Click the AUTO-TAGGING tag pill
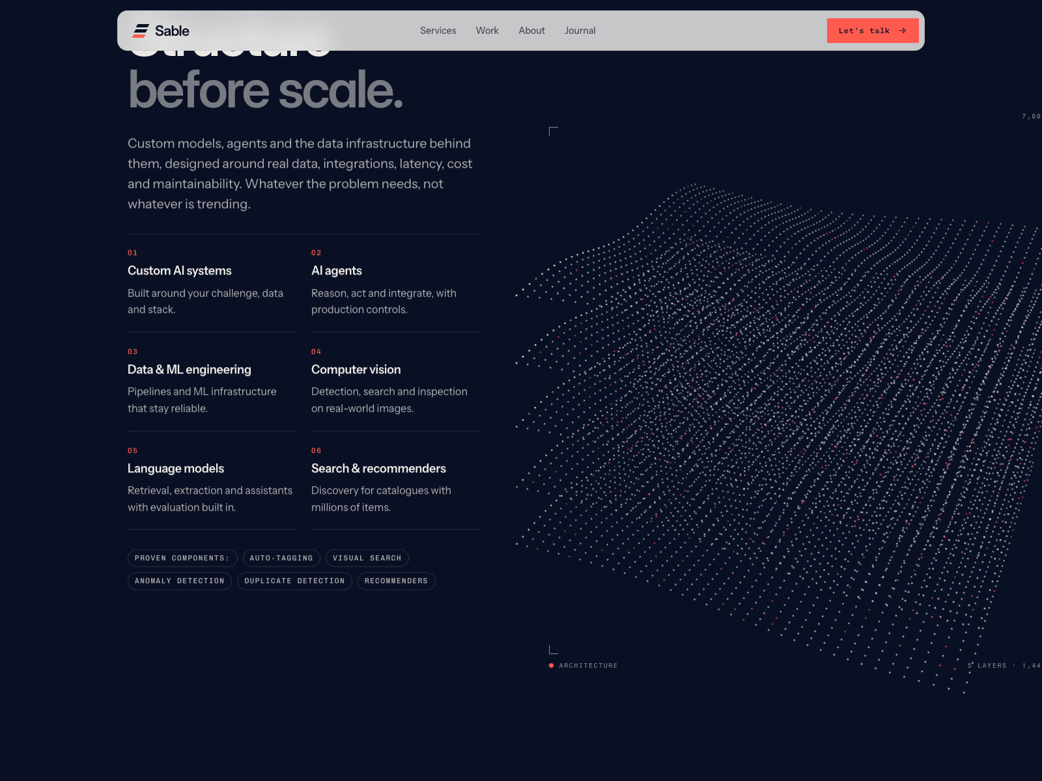This screenshot has height=781, width=1042. click(x=281, y=558)
